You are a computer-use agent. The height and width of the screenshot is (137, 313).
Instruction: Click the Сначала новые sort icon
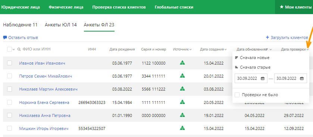tap(237, 58)
